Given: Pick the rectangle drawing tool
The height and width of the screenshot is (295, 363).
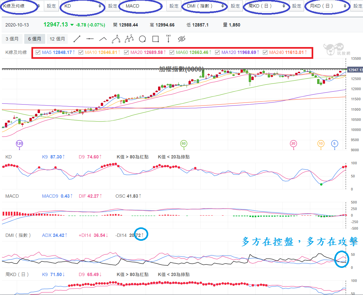Looking at the screenshot, I should click(155, 39).
